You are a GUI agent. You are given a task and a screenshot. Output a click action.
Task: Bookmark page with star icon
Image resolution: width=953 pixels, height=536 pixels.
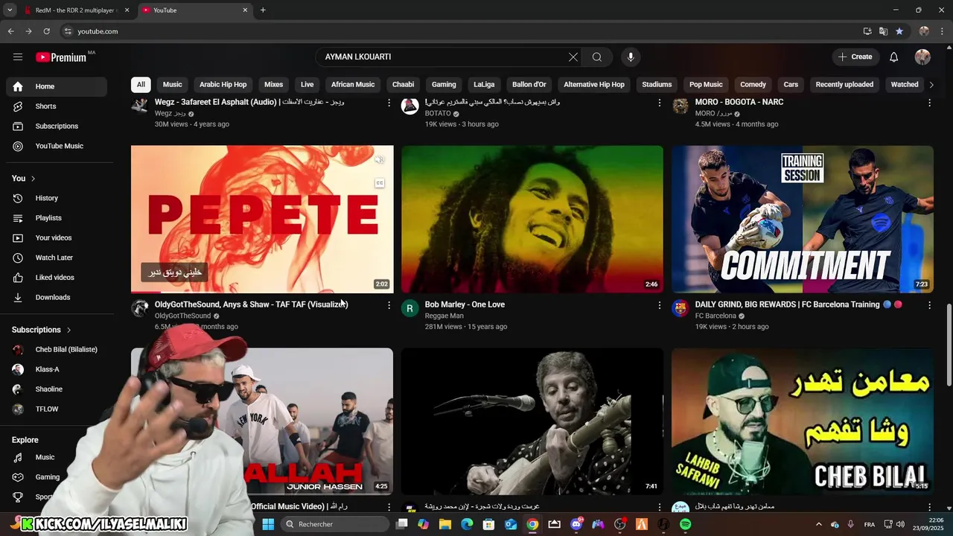(x=899, y=31)
